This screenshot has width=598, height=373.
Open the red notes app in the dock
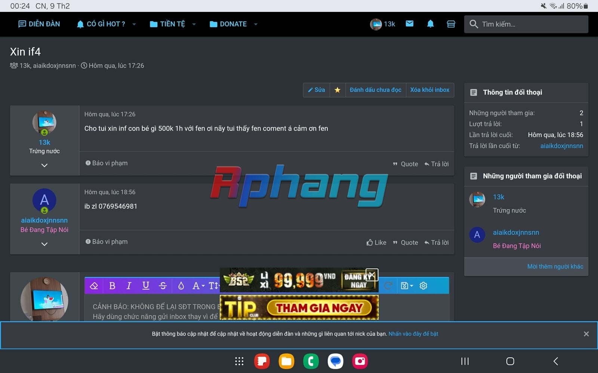click(262, 361)
